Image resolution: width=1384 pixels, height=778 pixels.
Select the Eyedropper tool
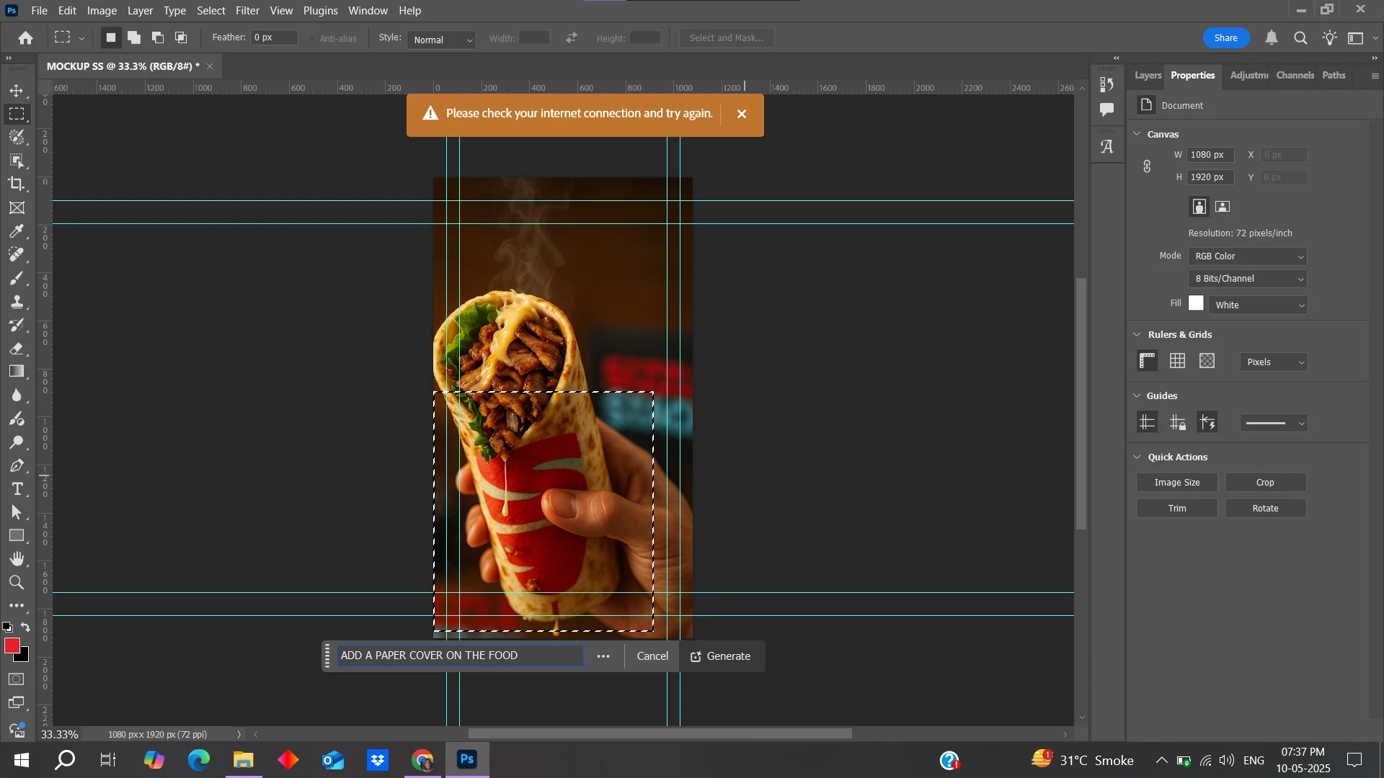17,231
